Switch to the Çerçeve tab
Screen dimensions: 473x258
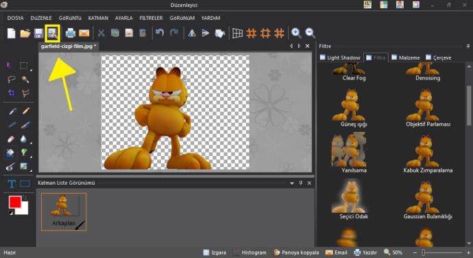(439, 57)
